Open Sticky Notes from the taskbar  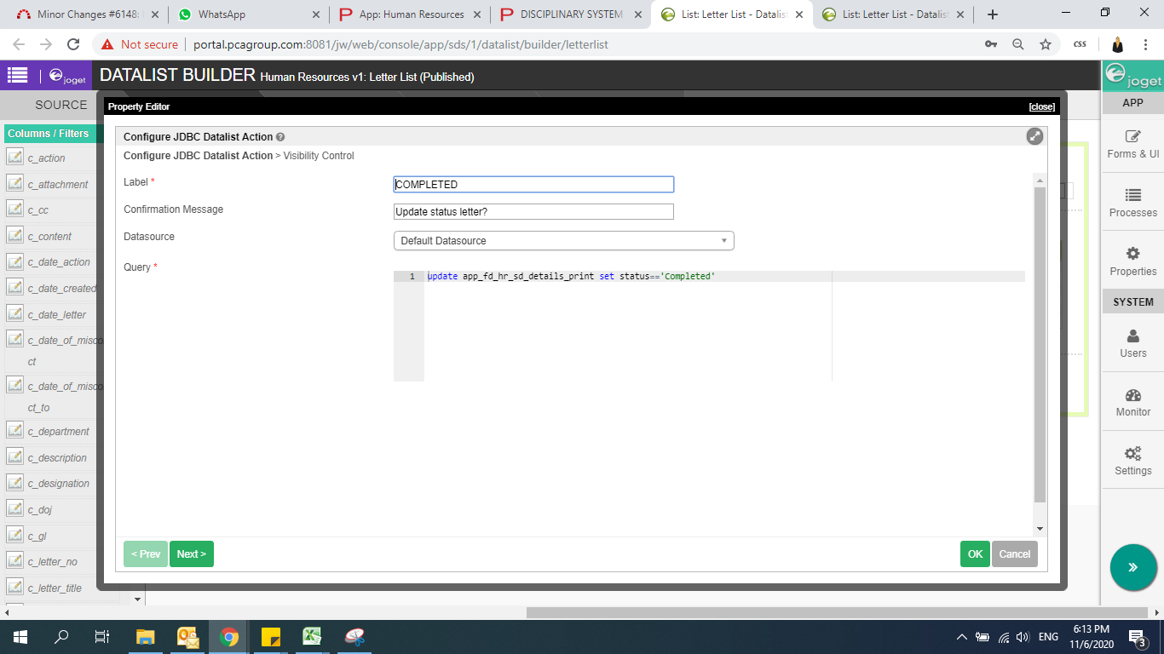point(271,636)
